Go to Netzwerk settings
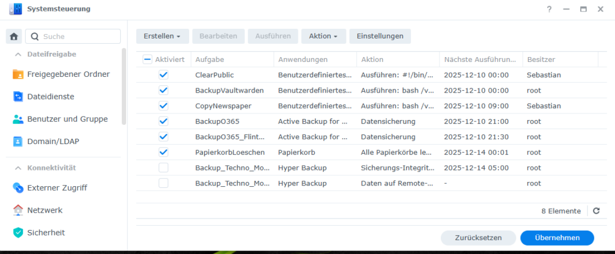615x254 pixels. [44, 210]
